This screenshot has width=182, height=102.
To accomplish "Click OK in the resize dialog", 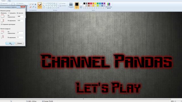I will (x=10, y=43).
